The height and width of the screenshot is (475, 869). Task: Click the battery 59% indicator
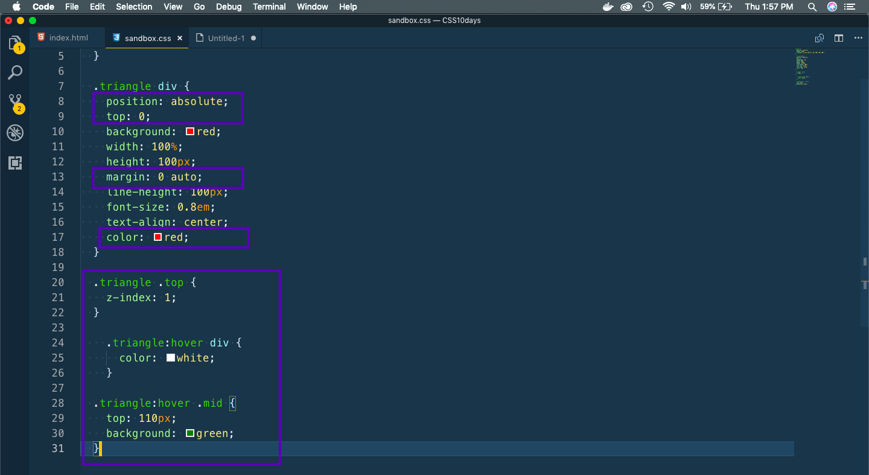716,7
